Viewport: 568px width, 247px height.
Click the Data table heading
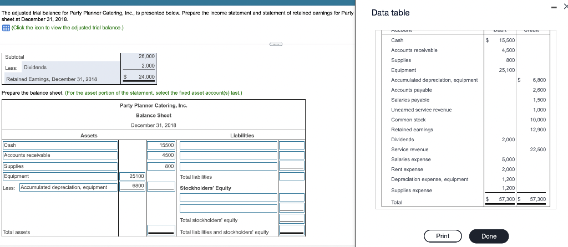pyautogui.click(x=390, y=13)
